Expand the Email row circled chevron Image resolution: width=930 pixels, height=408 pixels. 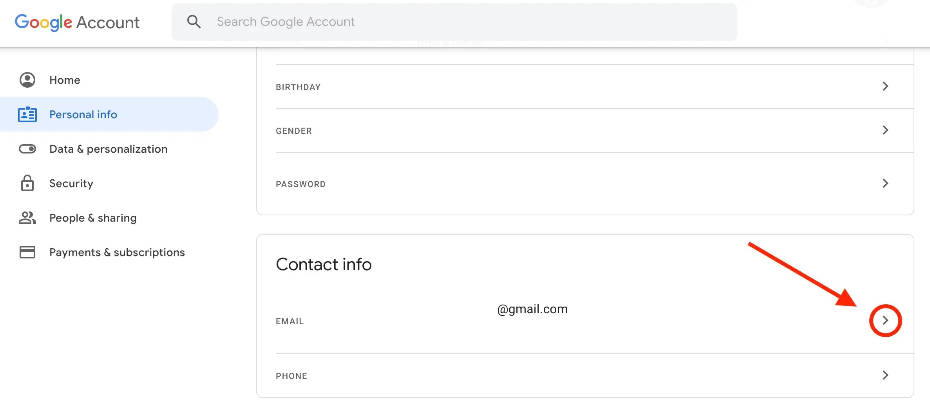point(886,321)
